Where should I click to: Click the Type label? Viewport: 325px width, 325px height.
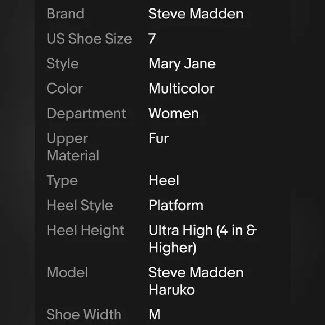(62, 181)
